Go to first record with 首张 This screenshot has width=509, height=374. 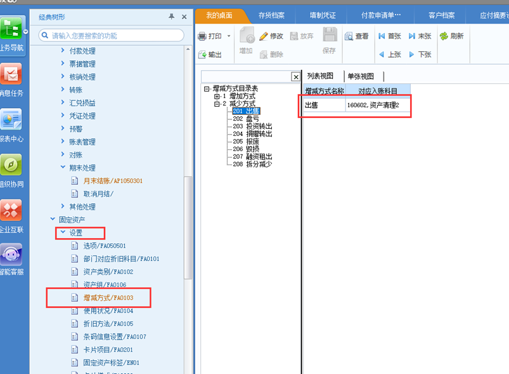click(x=382, y=37)
